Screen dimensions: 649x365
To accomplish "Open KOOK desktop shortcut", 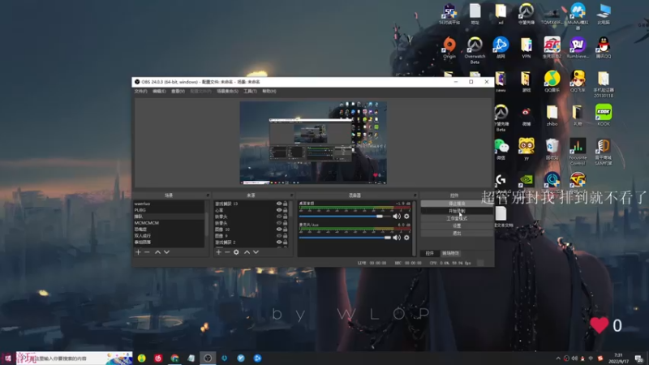I will [604, 115].
